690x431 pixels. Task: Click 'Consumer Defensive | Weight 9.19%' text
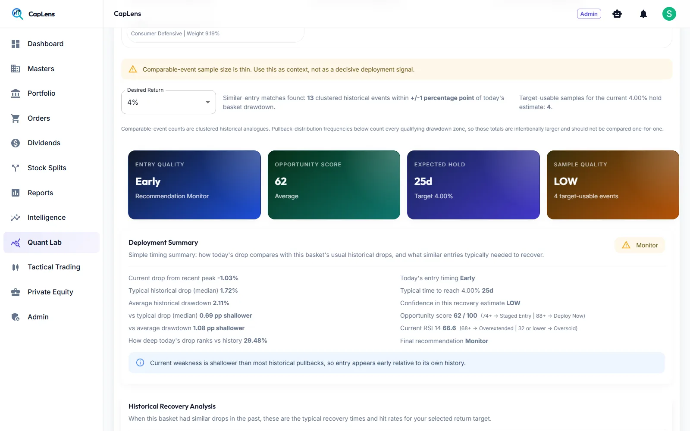click(175, 34)
